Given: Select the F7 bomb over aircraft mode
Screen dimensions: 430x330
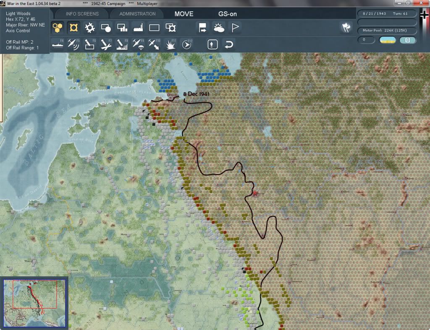Looking at the screenshot, I should pos(106,44).
